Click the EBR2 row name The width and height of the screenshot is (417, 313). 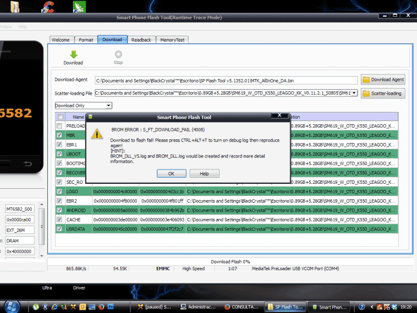coord(72,201)
